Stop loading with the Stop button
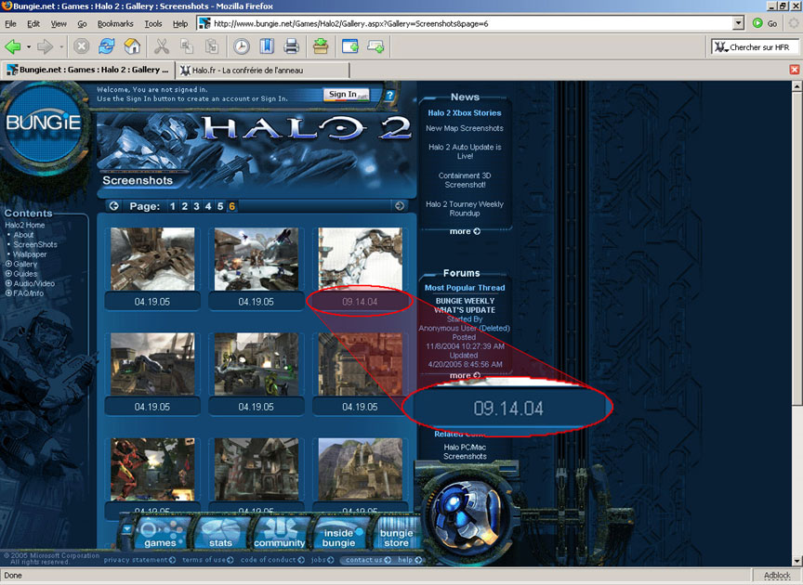 click(81, 46)
